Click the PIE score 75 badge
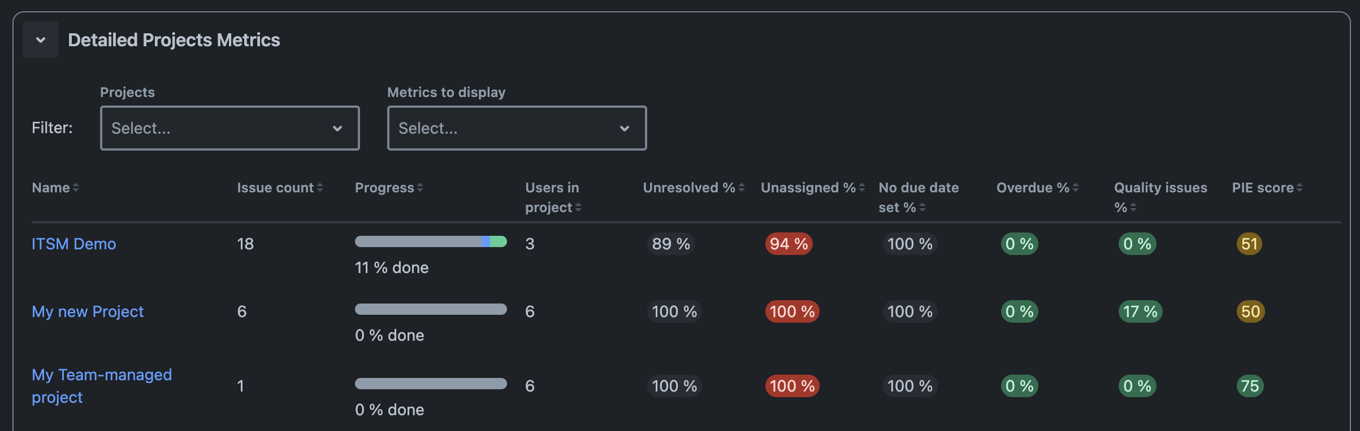 [1250, 386]
